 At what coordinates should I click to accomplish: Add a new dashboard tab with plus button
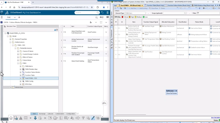(x=19, y=17)
